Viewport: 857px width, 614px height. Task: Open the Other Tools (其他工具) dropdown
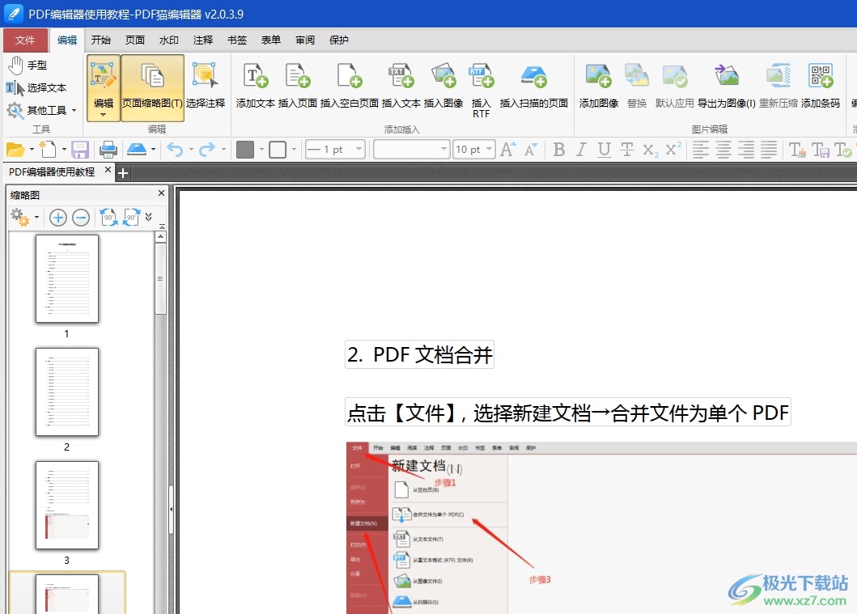point(41,110)
